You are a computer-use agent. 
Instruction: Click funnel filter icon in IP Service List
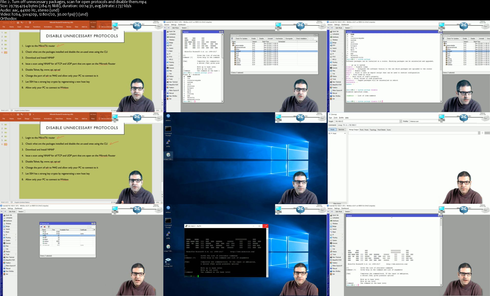[x=48, y=227]
